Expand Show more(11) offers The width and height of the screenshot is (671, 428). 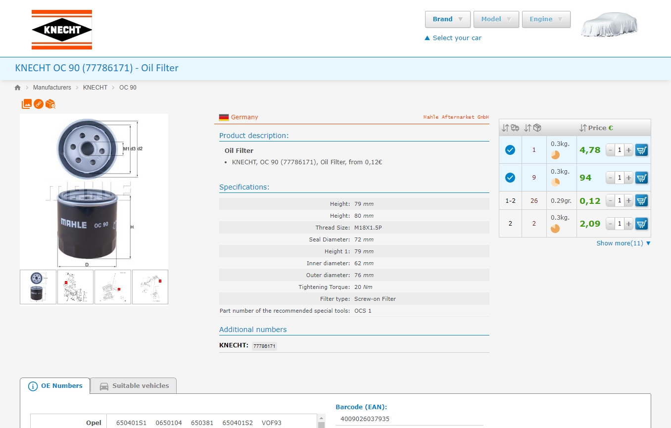(623, 243)
